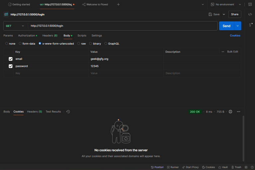This screenshot has width=255, height=170.
Task: Switch to Welcome to Flows! tab
Action: coord(95,4)
